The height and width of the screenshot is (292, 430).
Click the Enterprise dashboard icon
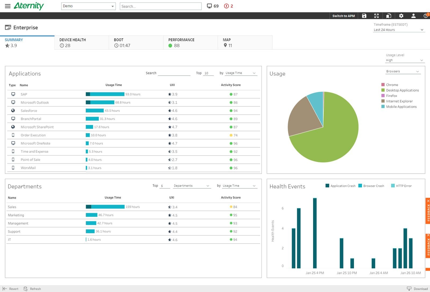point(8,27)
